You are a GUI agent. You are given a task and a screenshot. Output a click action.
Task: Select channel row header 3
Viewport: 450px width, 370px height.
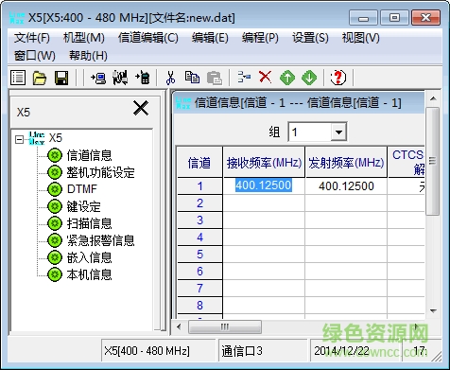[199, 220]
